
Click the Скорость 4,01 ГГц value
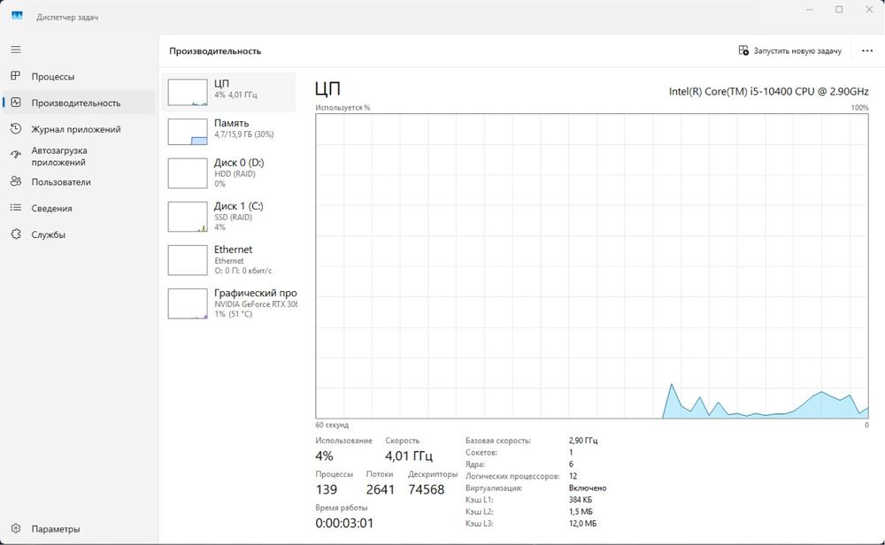tap(409, 456)
